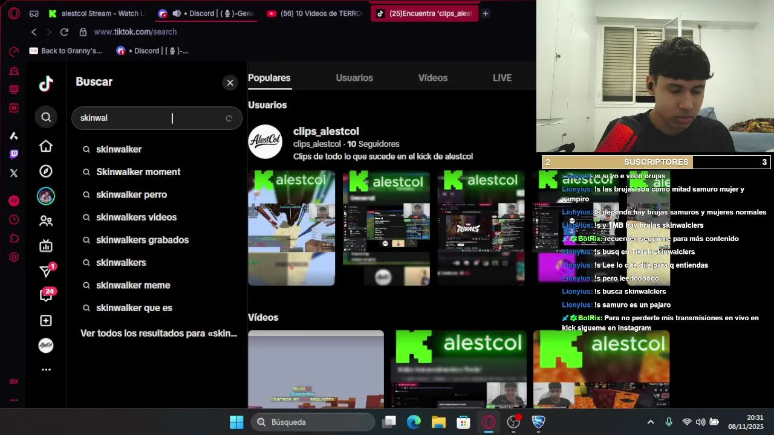Open new browser tab with plus button

(x=485, y=13)
